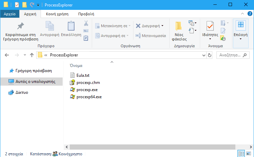Open the new item dropdown icon
254x157 pixels.
click(x=192, y=23)
